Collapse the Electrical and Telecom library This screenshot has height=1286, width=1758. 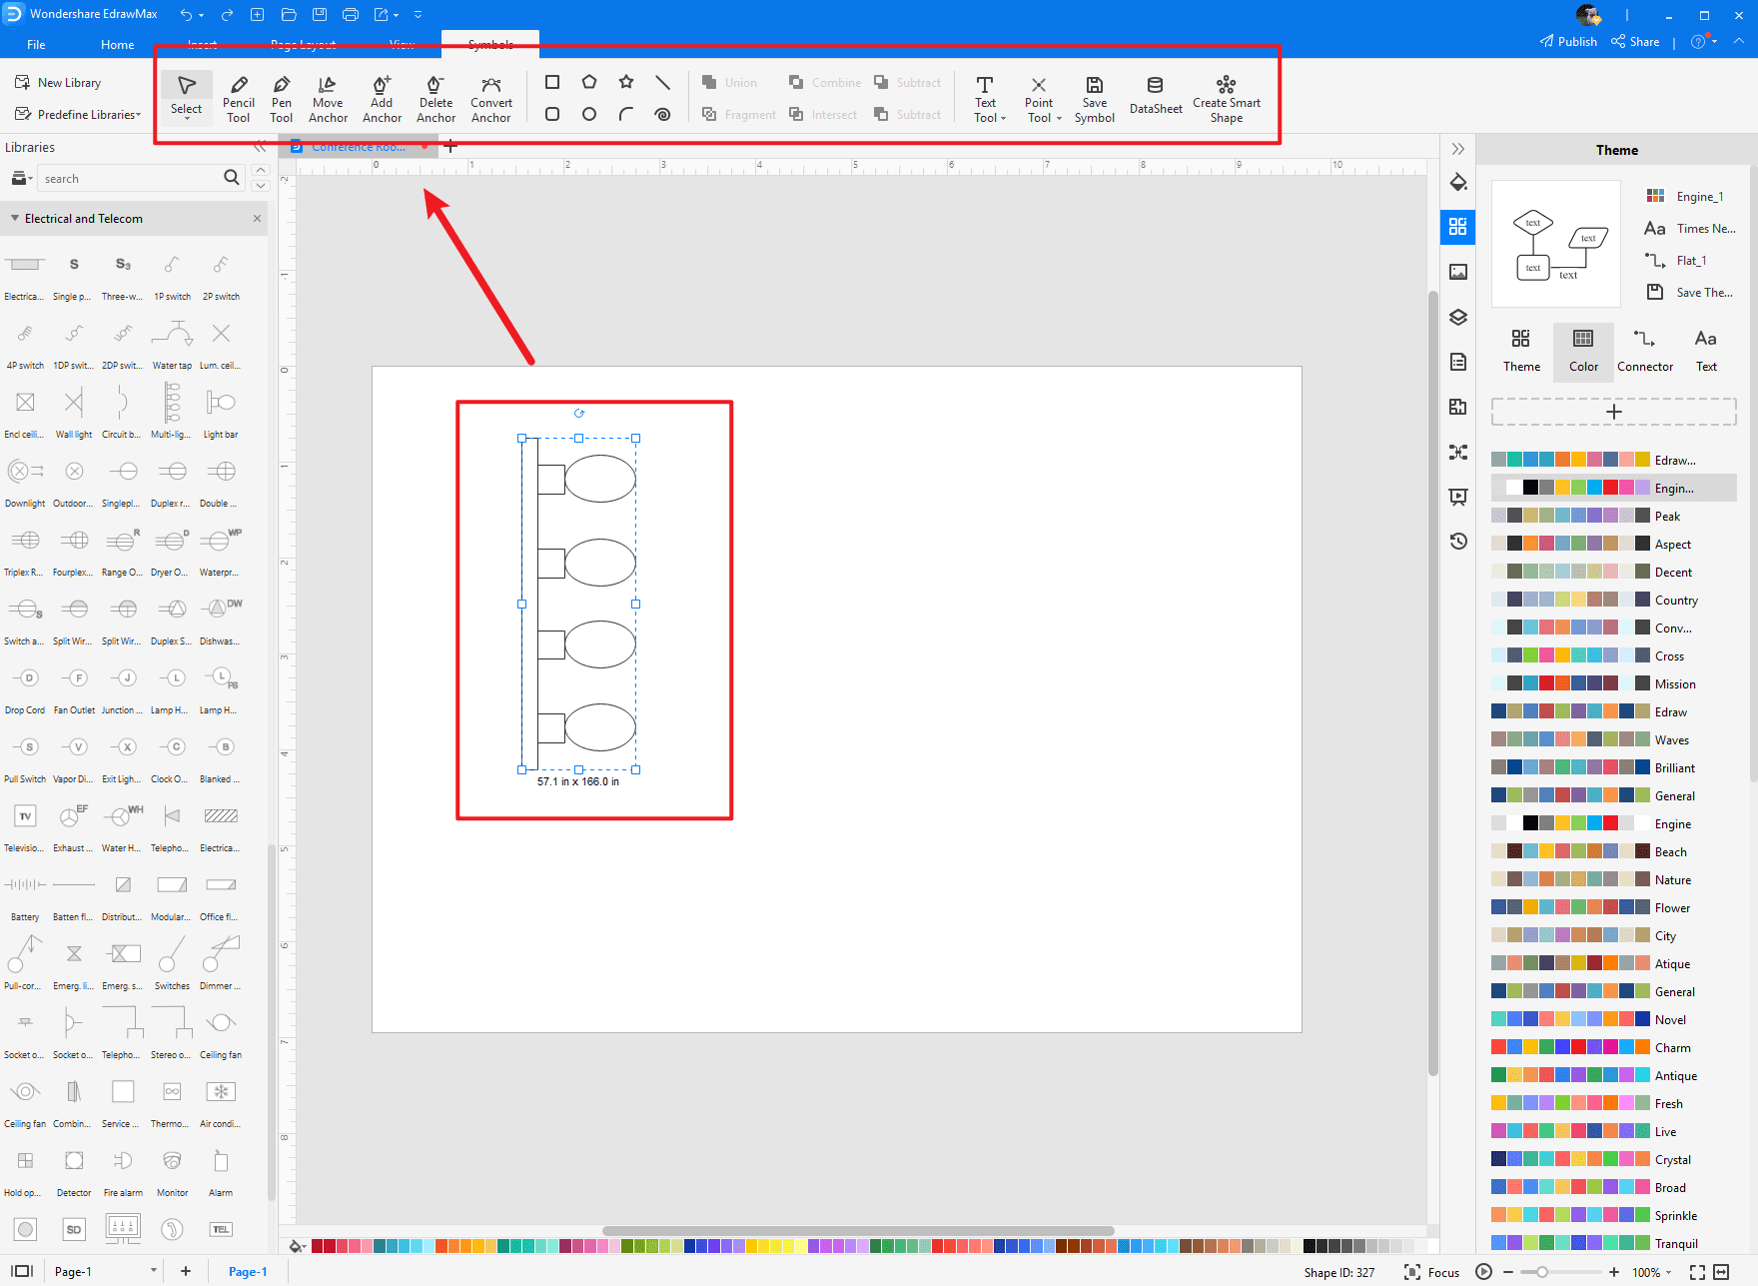click(15, 218)
